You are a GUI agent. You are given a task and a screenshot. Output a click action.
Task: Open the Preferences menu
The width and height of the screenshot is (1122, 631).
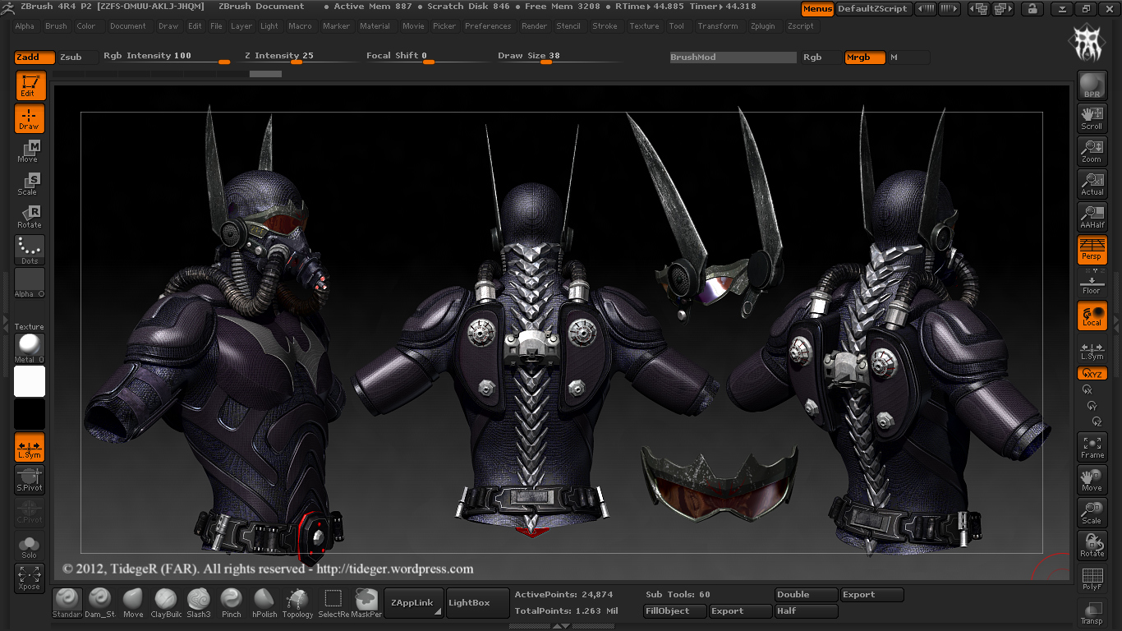point(488,26)
